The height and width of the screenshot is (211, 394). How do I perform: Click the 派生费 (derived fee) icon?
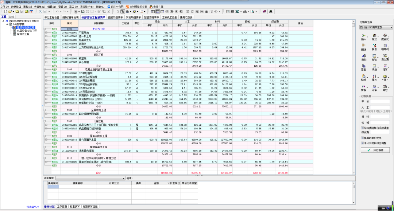pyautogui.click(x=385, y=58)
